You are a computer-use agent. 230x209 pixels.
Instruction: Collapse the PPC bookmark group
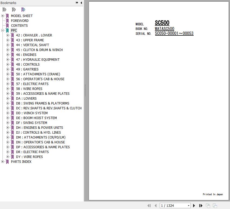coord(2,30)
